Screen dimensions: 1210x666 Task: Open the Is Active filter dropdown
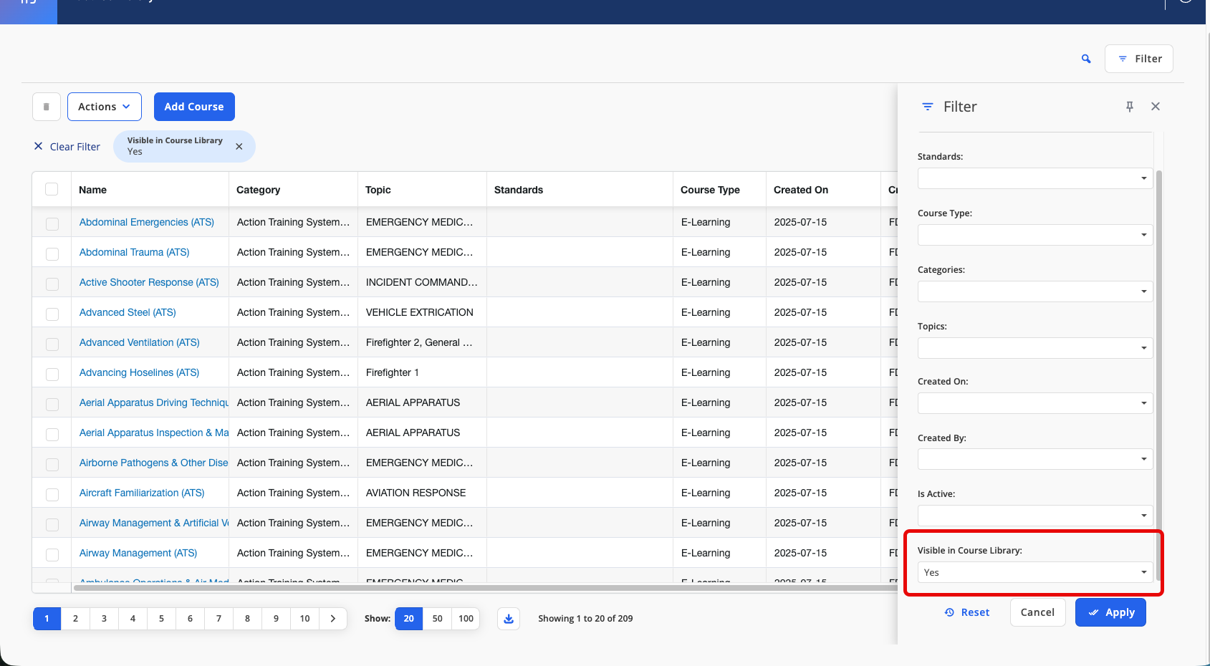coord(1035,516)
